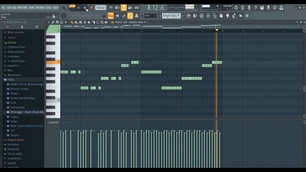Select the piano roll zoom tool
Image resolution: width=306 pixels, height=172 pixels.
[x=102, y=22]
